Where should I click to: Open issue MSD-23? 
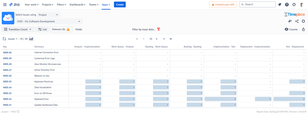7,93
